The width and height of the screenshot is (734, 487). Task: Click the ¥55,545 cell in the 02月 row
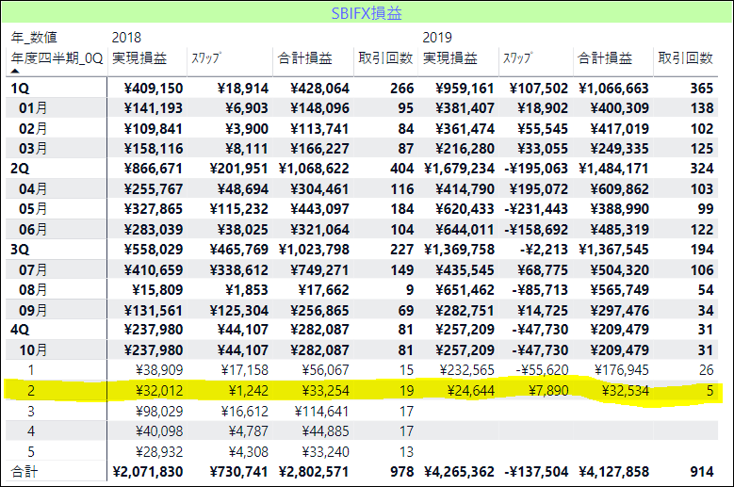(x=543, y=129)
